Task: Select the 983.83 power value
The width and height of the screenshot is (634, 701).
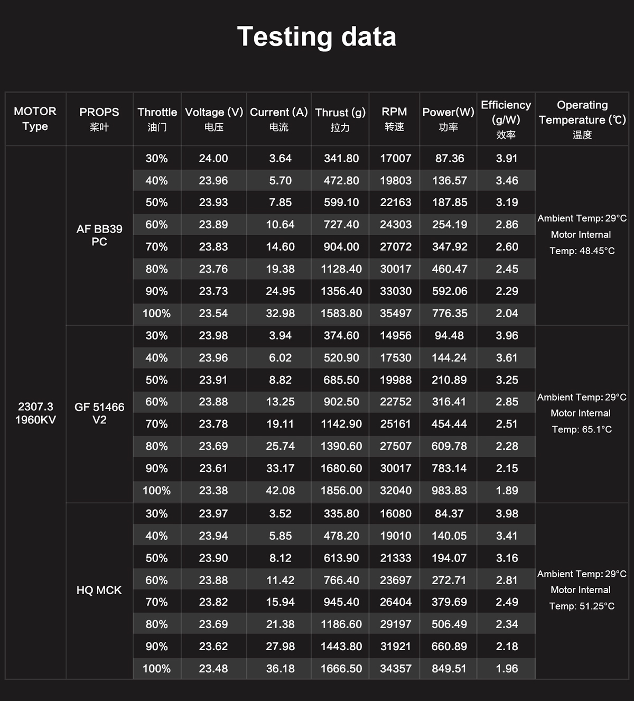Action: point(449,491)
